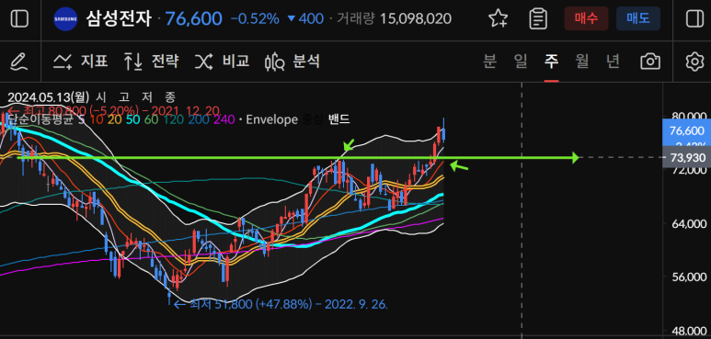Open chart settings gear icon
This screenshot has width=711, height=339.
(694, 62)
